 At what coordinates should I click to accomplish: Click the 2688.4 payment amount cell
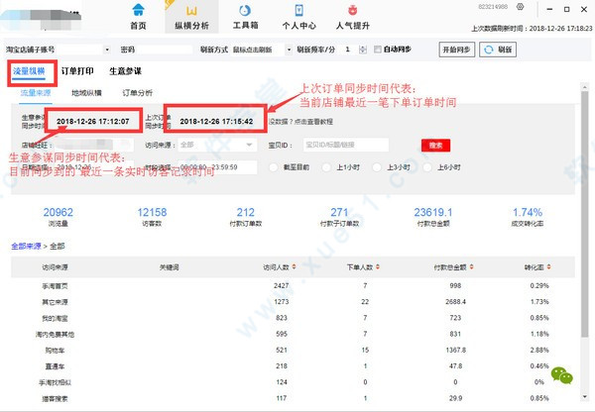point(456,302)
